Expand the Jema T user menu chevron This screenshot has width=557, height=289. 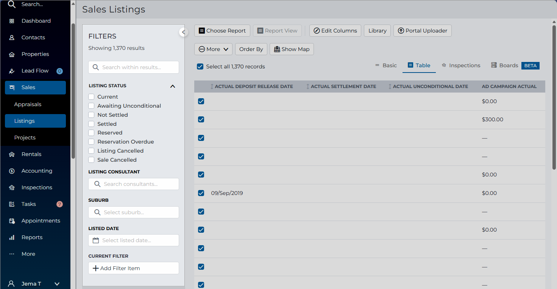coord(57,284)
